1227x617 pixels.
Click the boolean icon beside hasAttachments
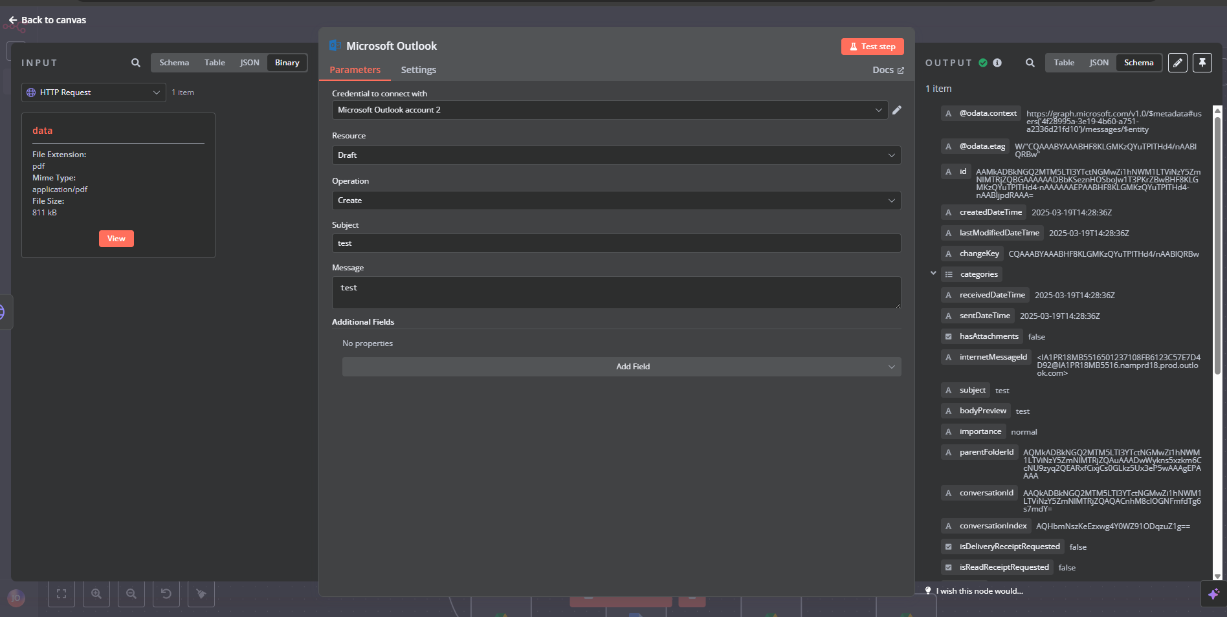click(x=949, y=336)
